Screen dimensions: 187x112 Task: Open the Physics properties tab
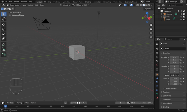(157, 86)
